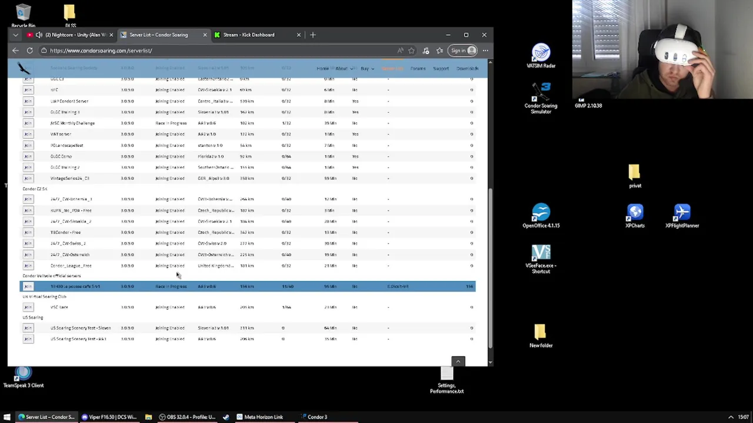Go back with the browser back arrow
Image resolution: width=753 pixels, height=423 pixels.
pos(15,51)
